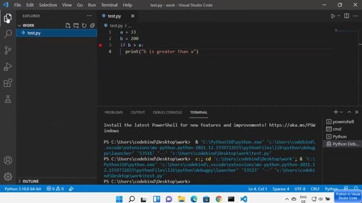The height and width of the screenshot is (203, 362).
Task: Open editor more actions ellipsis
Action: [355, 16]
